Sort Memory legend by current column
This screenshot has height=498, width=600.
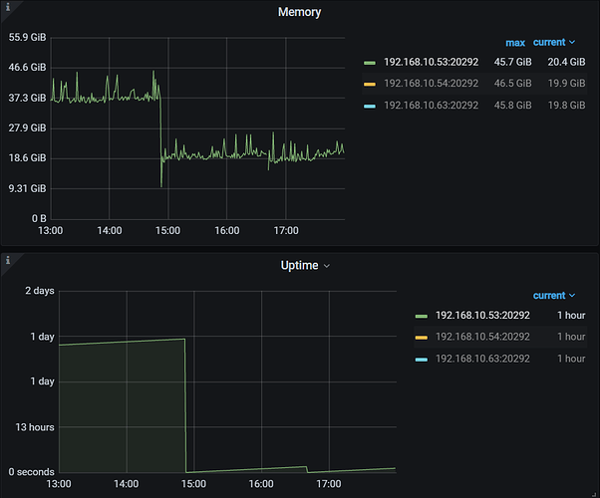pos(554,43)
